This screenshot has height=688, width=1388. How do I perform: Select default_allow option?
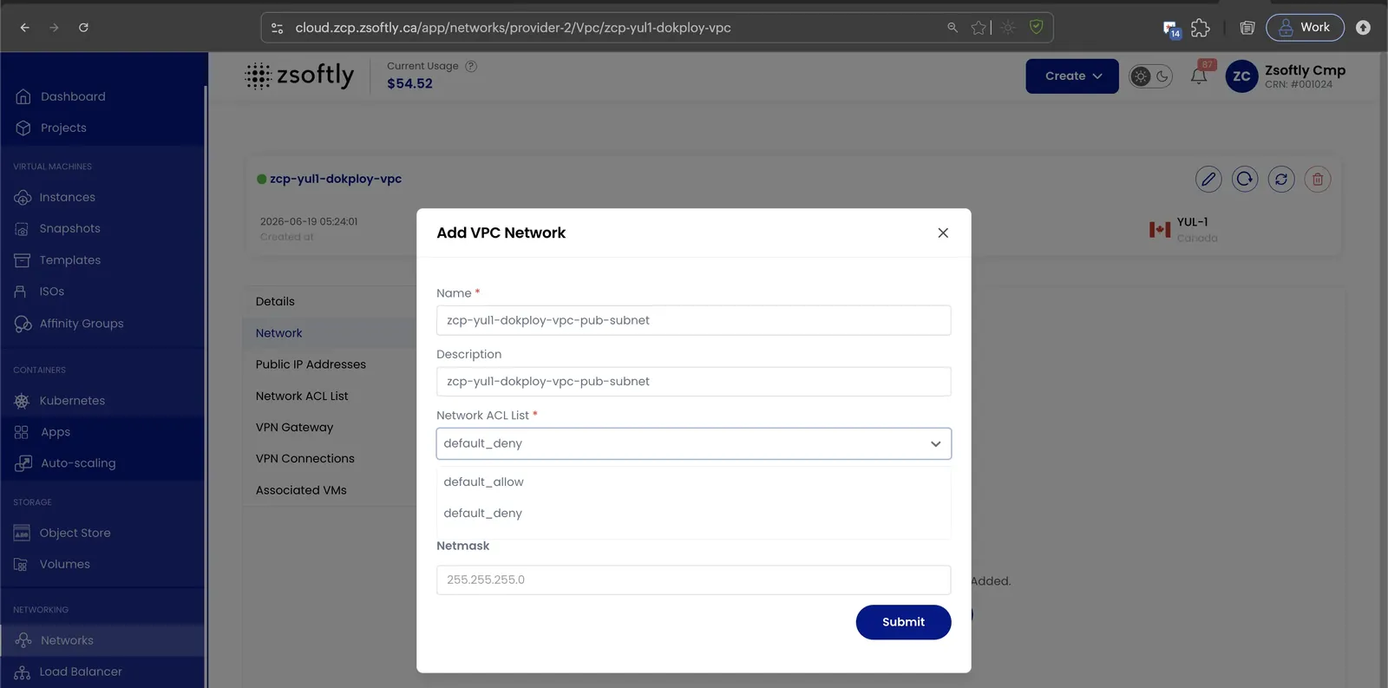(x=694, y=482)
